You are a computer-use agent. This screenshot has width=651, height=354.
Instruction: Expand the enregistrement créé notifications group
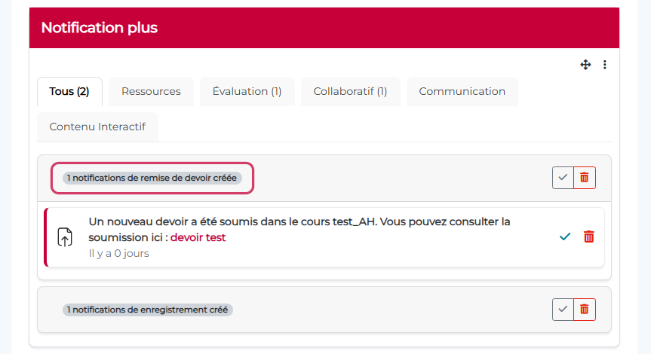[x=148, y=310]
